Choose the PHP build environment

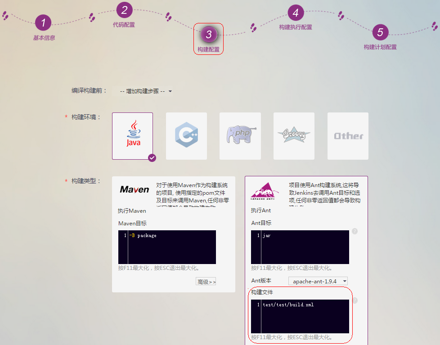coord(240,136)
